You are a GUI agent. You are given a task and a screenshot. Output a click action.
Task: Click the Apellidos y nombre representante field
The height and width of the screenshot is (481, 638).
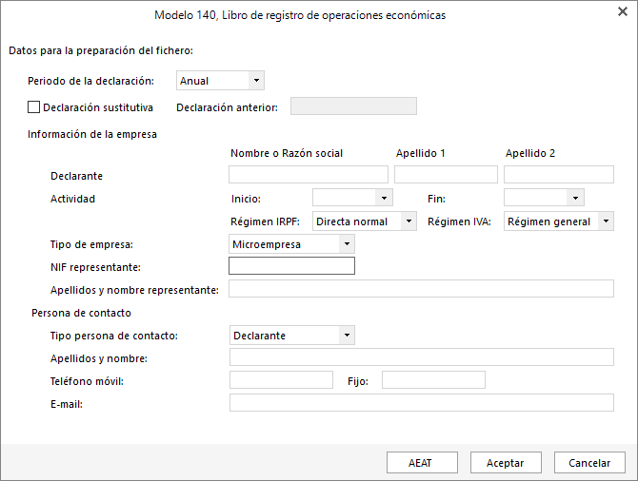point(421,288)
